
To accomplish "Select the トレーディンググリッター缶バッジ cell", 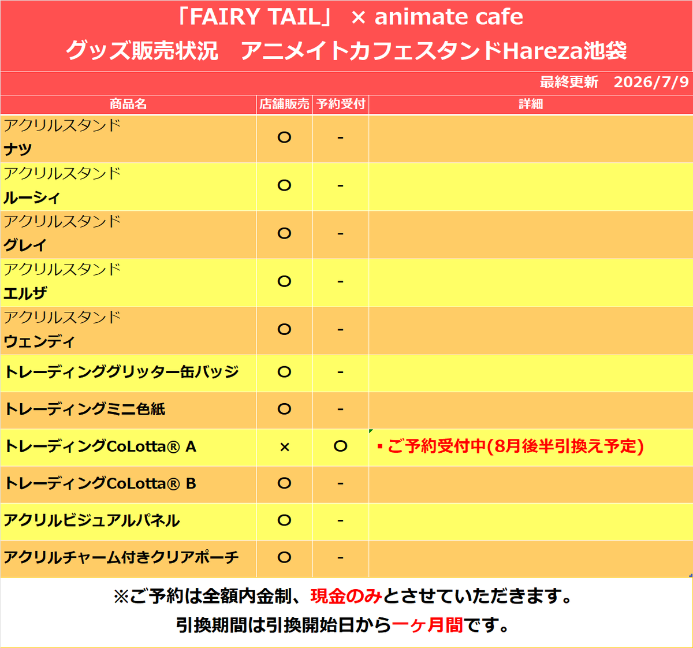I will coord(128,373).
